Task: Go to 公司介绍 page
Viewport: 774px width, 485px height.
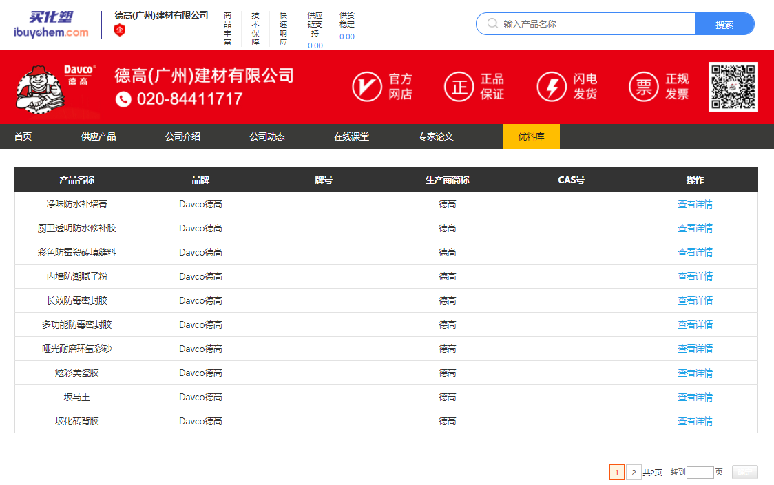Action: pos(182,136)
